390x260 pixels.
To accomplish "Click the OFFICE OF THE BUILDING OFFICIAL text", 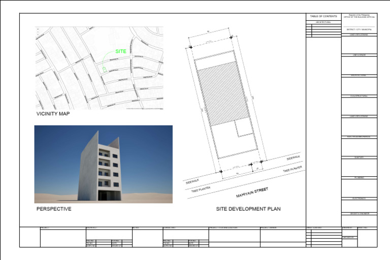I will (x=359, y=17).
